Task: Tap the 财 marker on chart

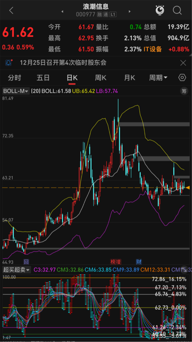Action: [x=139, y=262]
